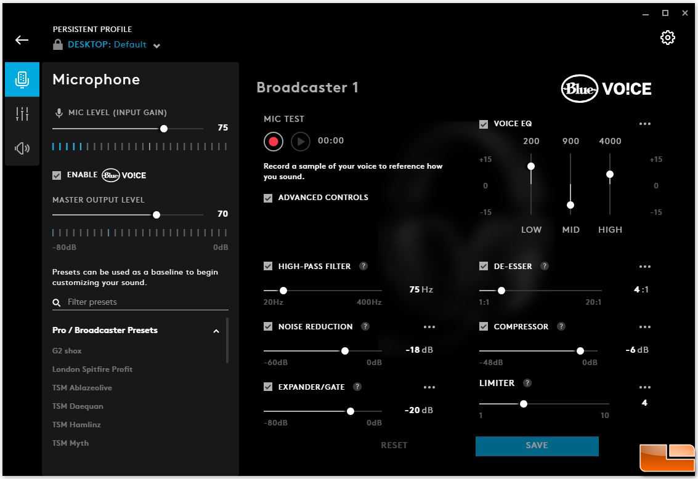Click the De-Esser ratio slider handle
Image resolution: width=698 pixels, height=479 pixels.
pyautogui.click(x=501, y=291)
